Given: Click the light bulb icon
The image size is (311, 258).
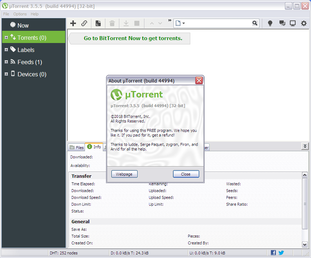Looking at the screenshot, I should tap(270, 23).
